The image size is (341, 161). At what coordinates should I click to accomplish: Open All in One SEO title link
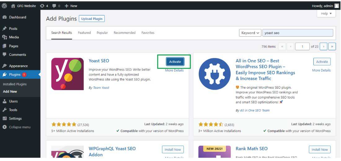pyautogui.click(x=265, y=70)
